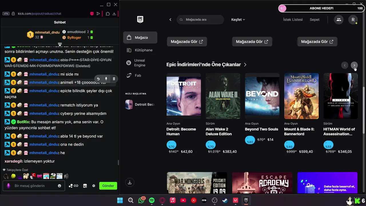
Task: Show next items in Epic İndirimleri carousel
Action: coord(354,65)
